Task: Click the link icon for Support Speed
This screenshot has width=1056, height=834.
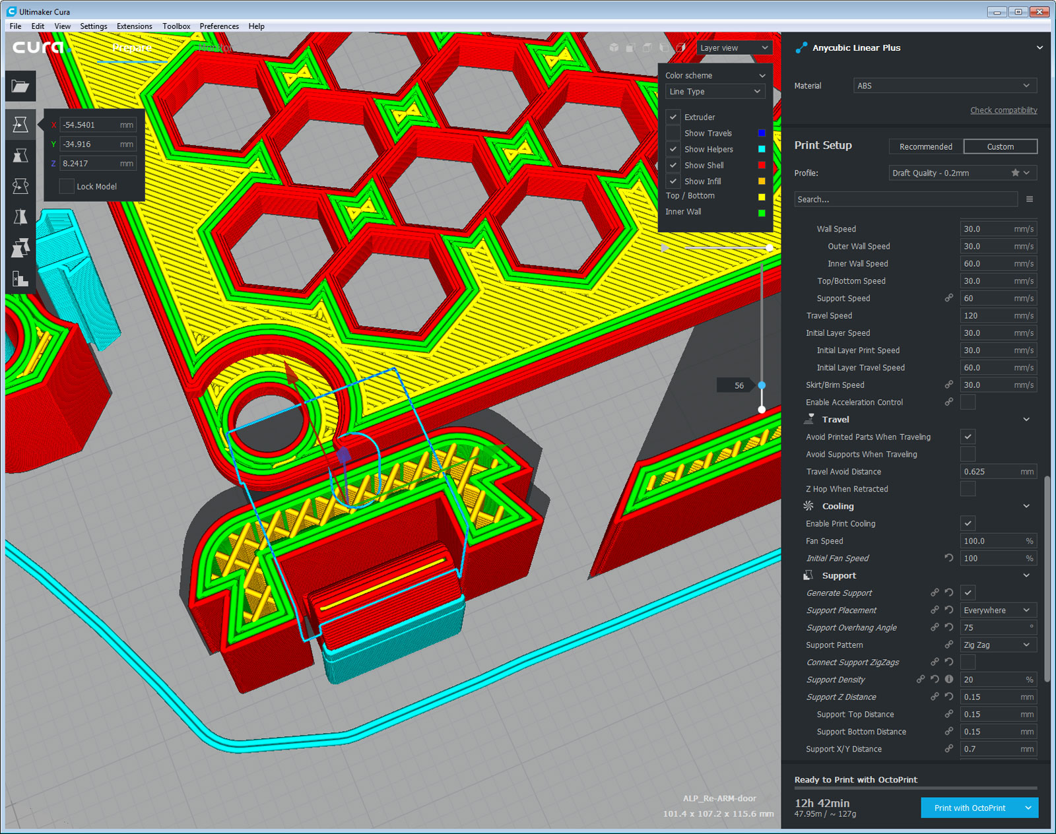Action: (949, 298)
